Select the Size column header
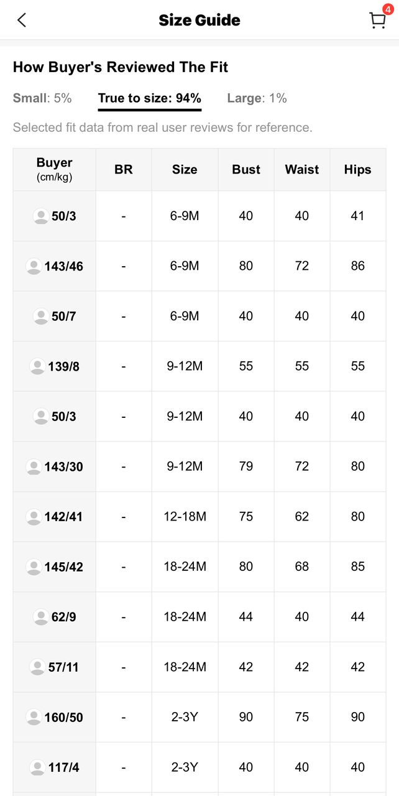 point(185,170)
